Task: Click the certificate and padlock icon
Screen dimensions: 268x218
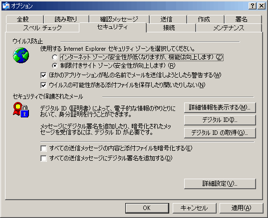Action: [21, 110]
